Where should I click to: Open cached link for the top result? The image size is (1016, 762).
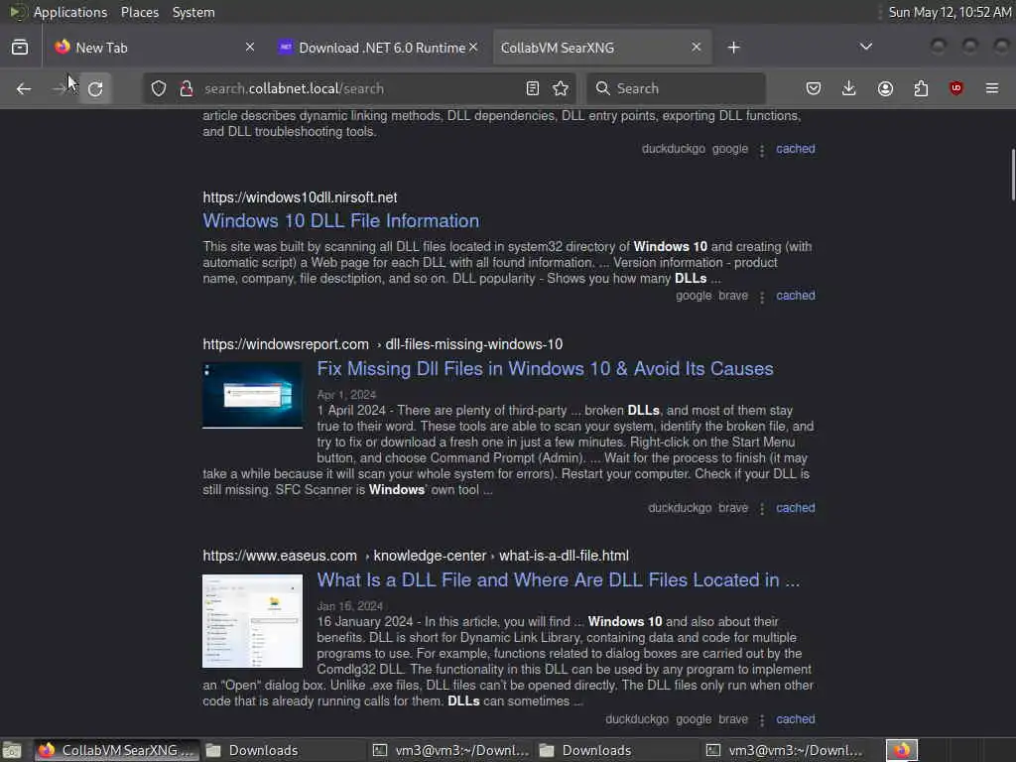(796, 149)
